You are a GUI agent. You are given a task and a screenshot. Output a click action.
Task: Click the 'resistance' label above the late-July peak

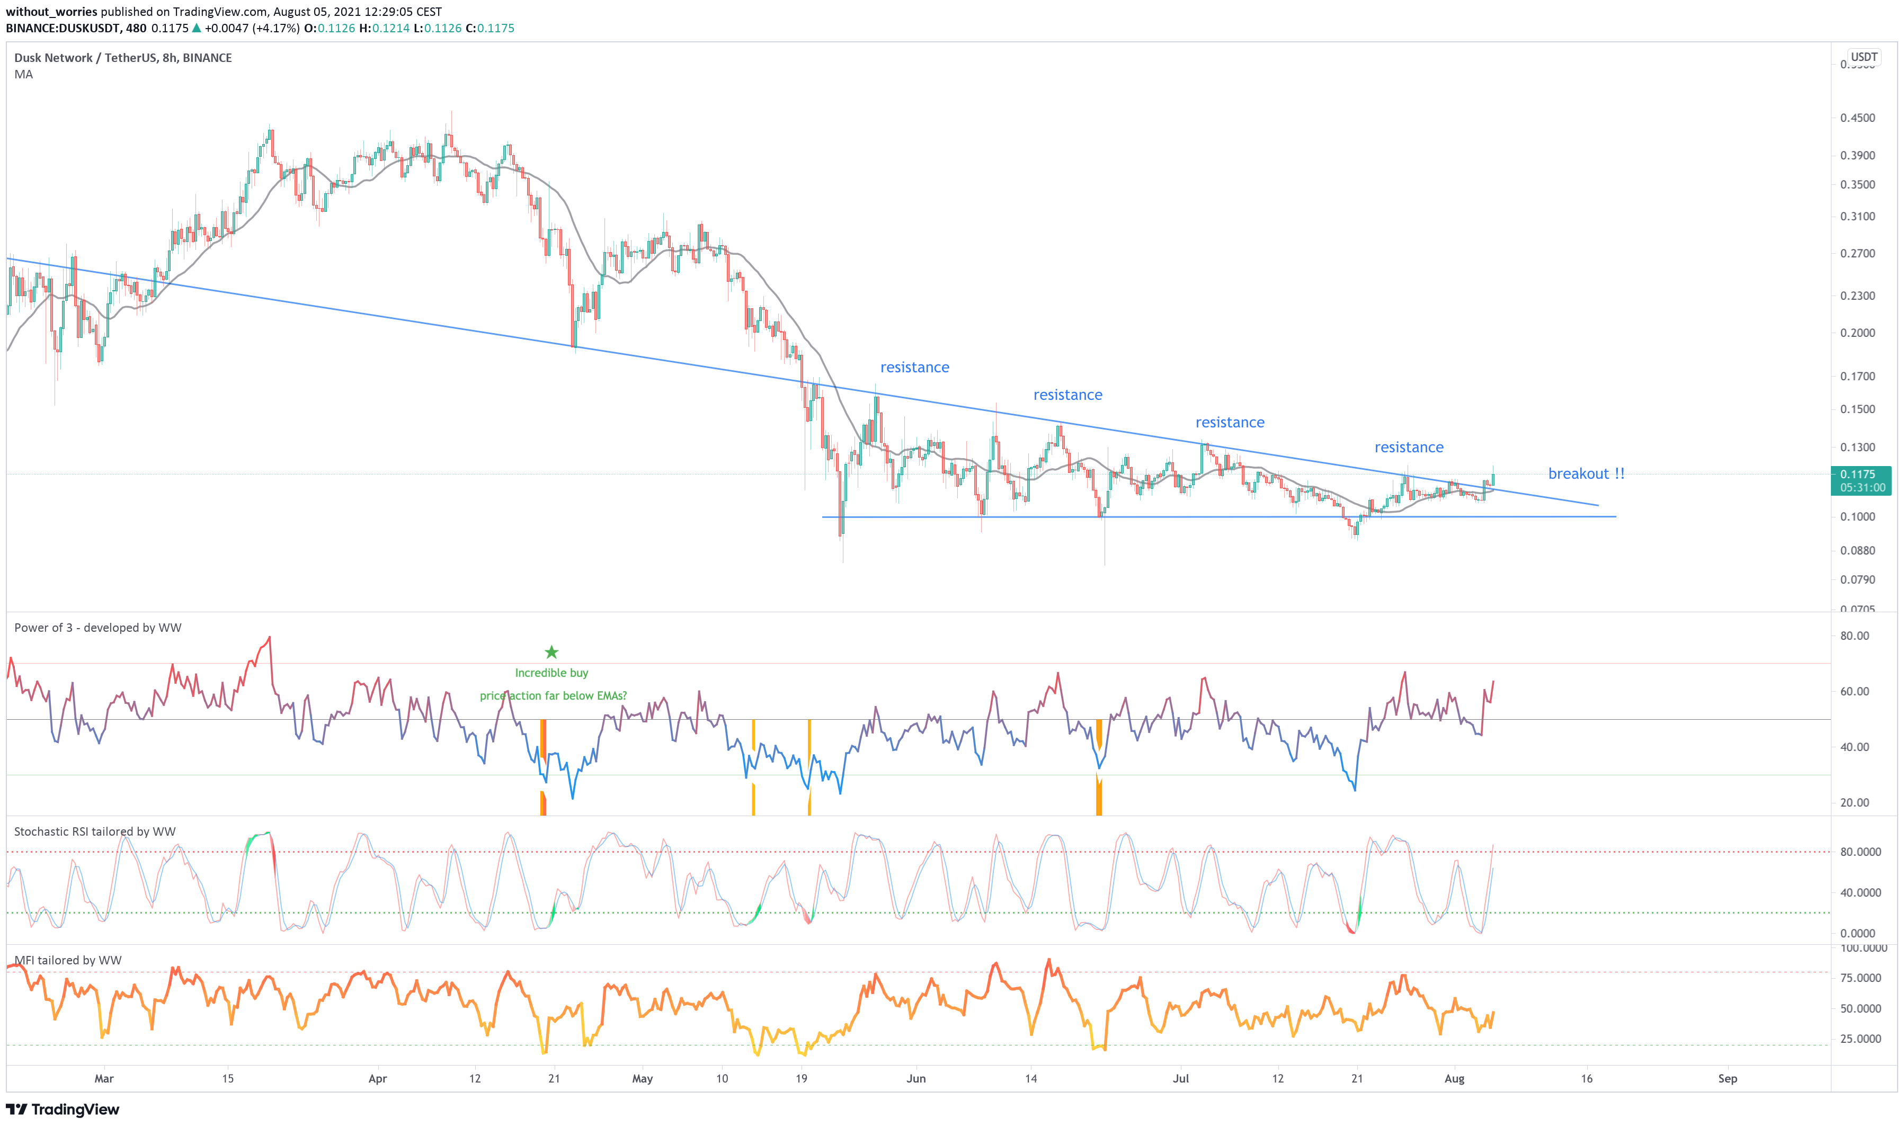click(x=1408, y=448)
